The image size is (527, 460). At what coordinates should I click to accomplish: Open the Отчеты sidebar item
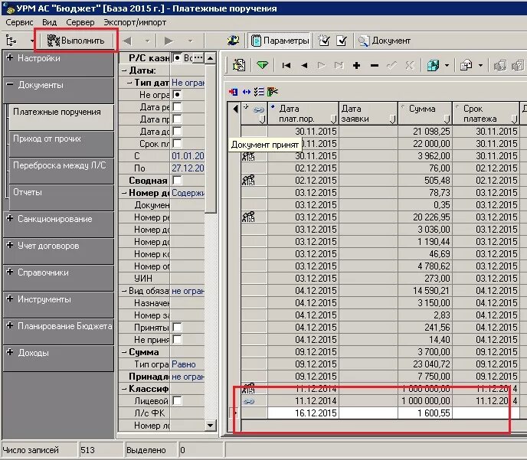(61, 197)
